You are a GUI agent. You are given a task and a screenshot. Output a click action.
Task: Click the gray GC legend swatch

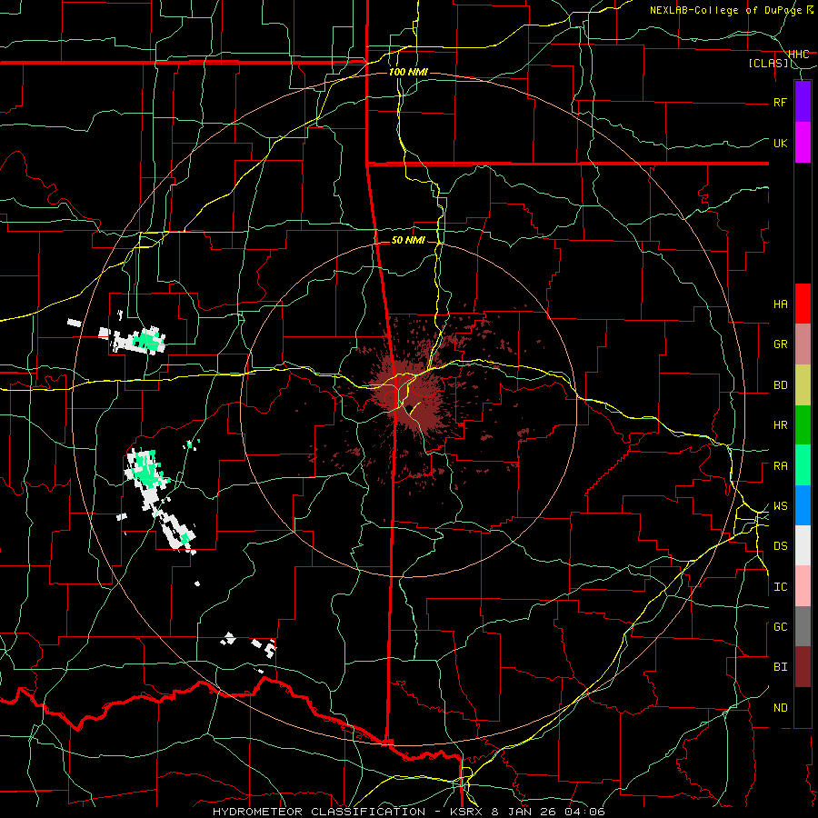[x=803, y=626]
